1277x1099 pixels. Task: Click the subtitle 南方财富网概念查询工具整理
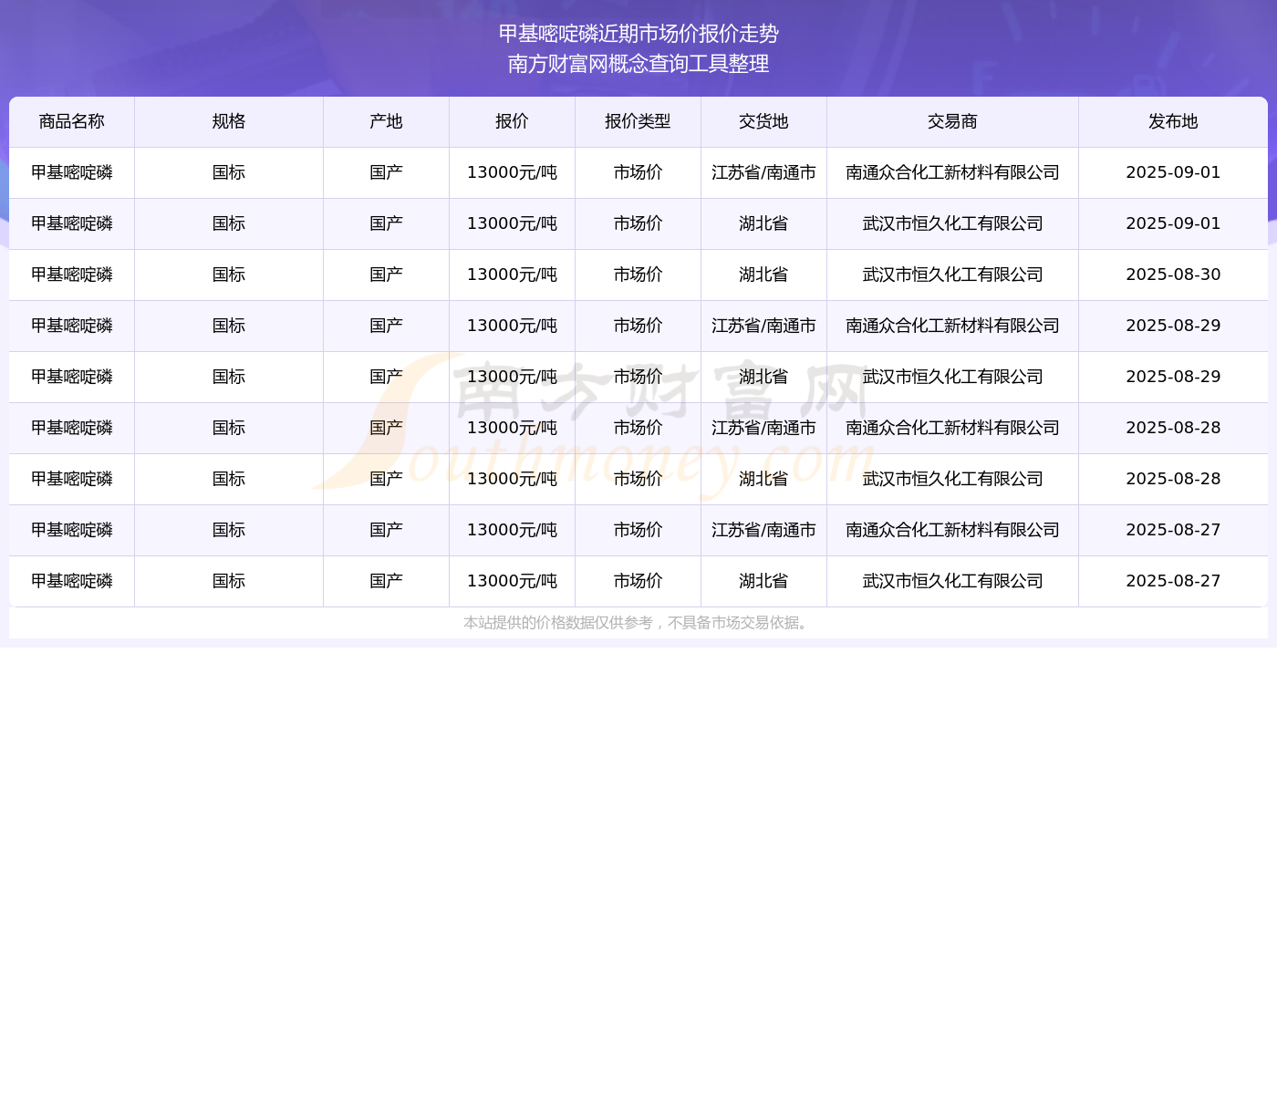tap(638, 64)
